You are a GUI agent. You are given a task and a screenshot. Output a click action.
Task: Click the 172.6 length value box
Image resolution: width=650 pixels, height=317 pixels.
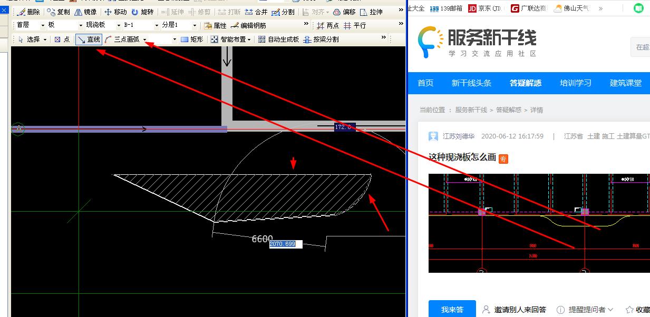click(x=344, y=127)
